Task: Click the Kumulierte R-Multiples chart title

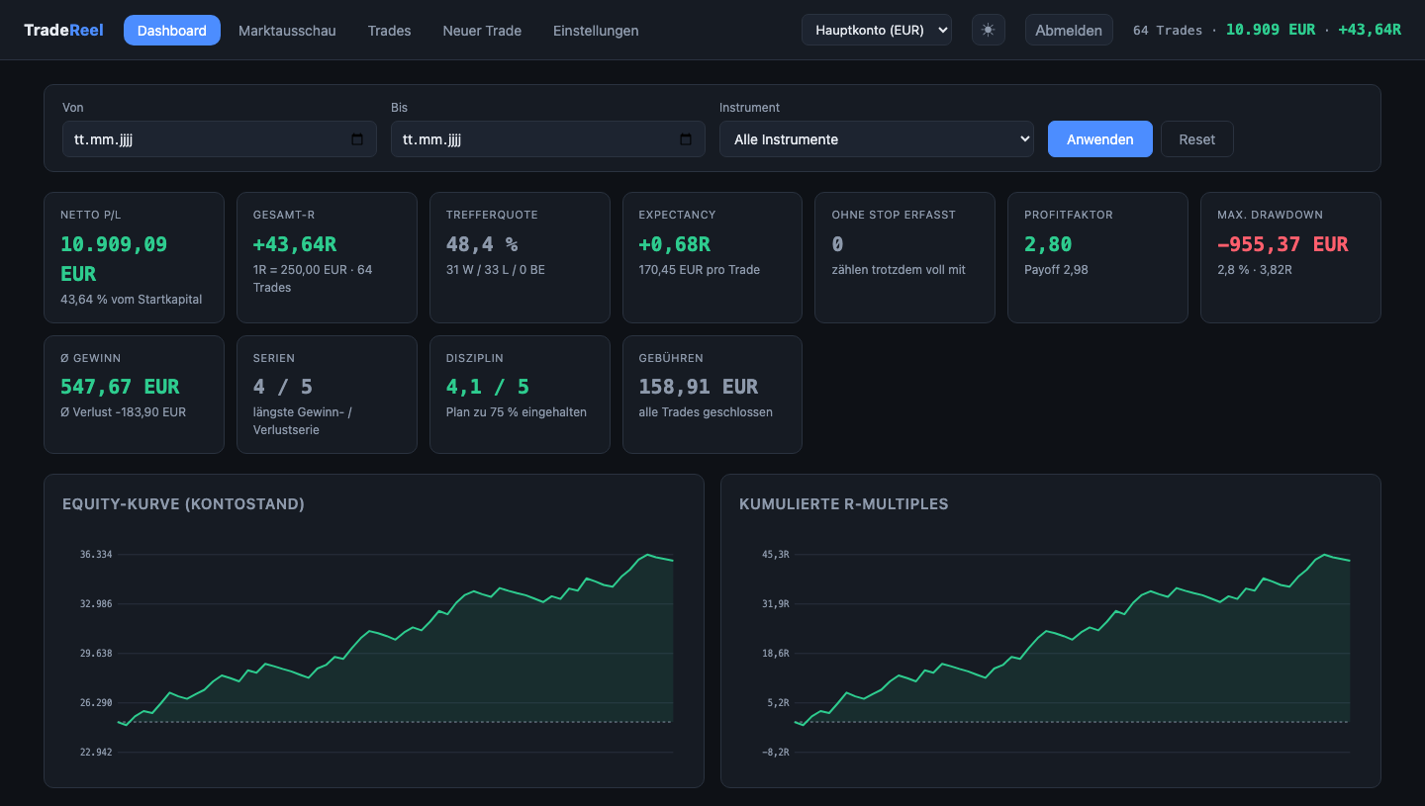Action: click(844, 504)
